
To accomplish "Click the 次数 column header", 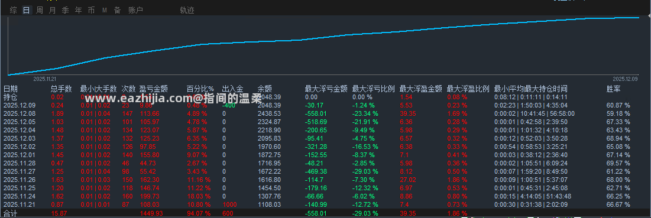I will point(129,89).
